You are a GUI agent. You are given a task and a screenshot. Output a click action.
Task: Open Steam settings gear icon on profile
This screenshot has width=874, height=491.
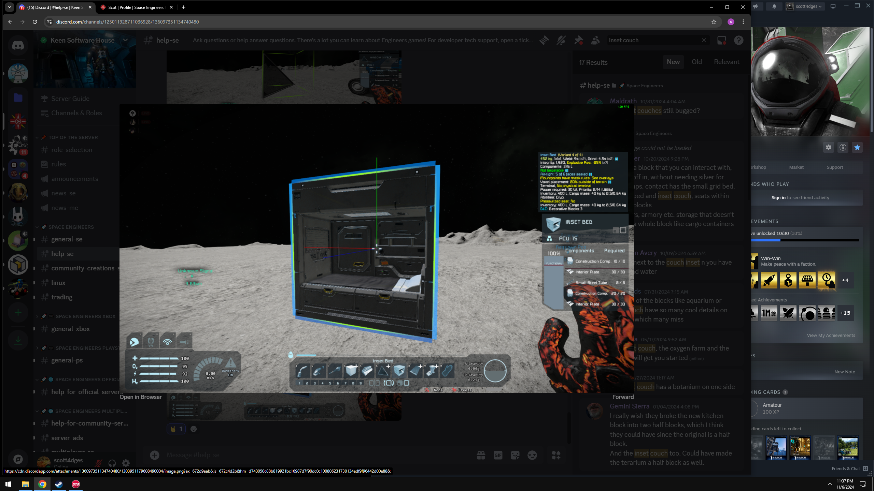tap(829, 147)
